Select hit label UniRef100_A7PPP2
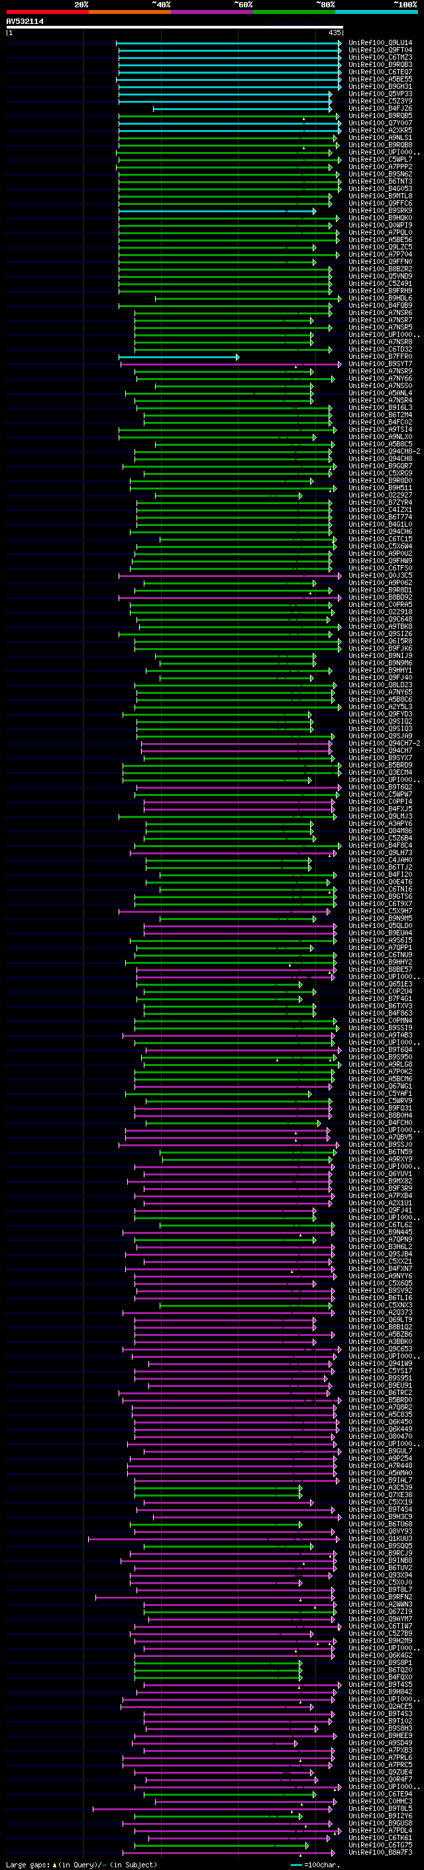The image size is (424, 1870). coord(380,167)
